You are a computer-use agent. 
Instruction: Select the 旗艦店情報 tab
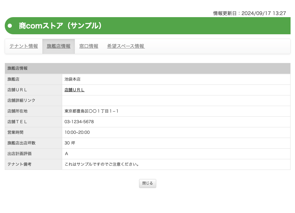[x=59, y=46]
